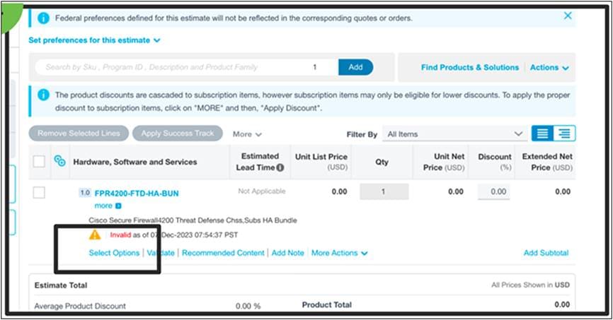Expand Set preferences for this estimate
Viewport: 613px width, 320px height.
click(94, 40)
